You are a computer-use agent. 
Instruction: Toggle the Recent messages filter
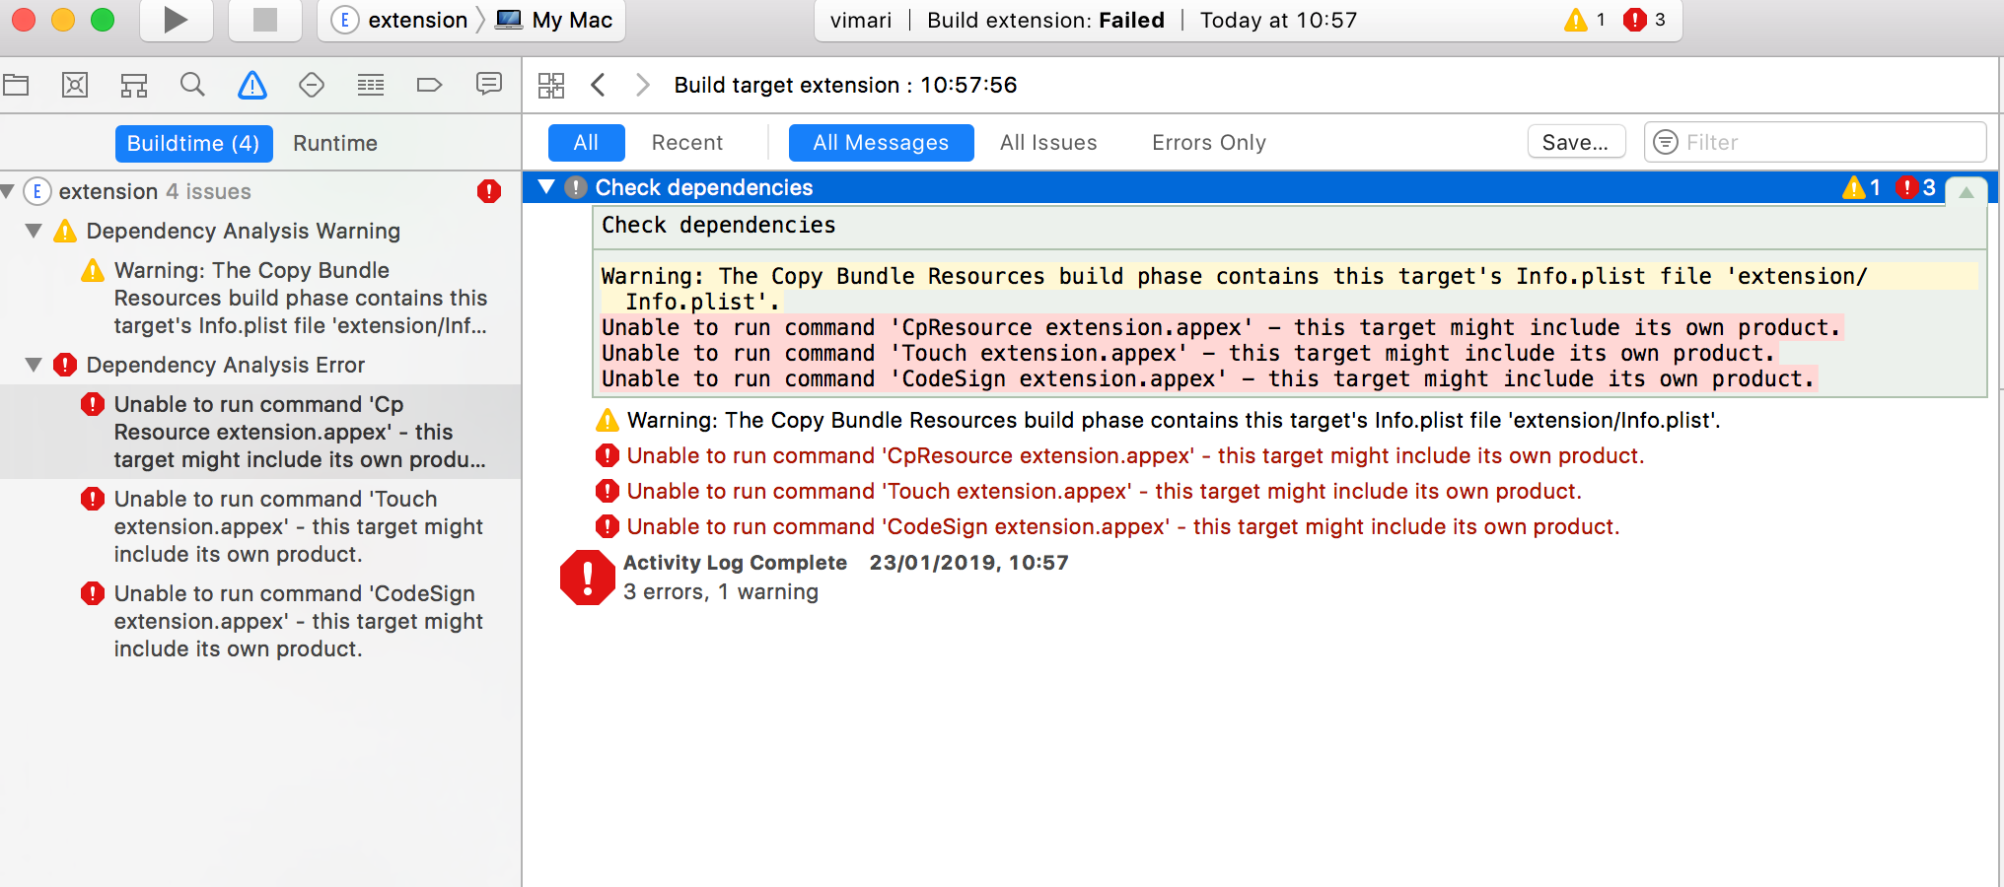point(687,142)
